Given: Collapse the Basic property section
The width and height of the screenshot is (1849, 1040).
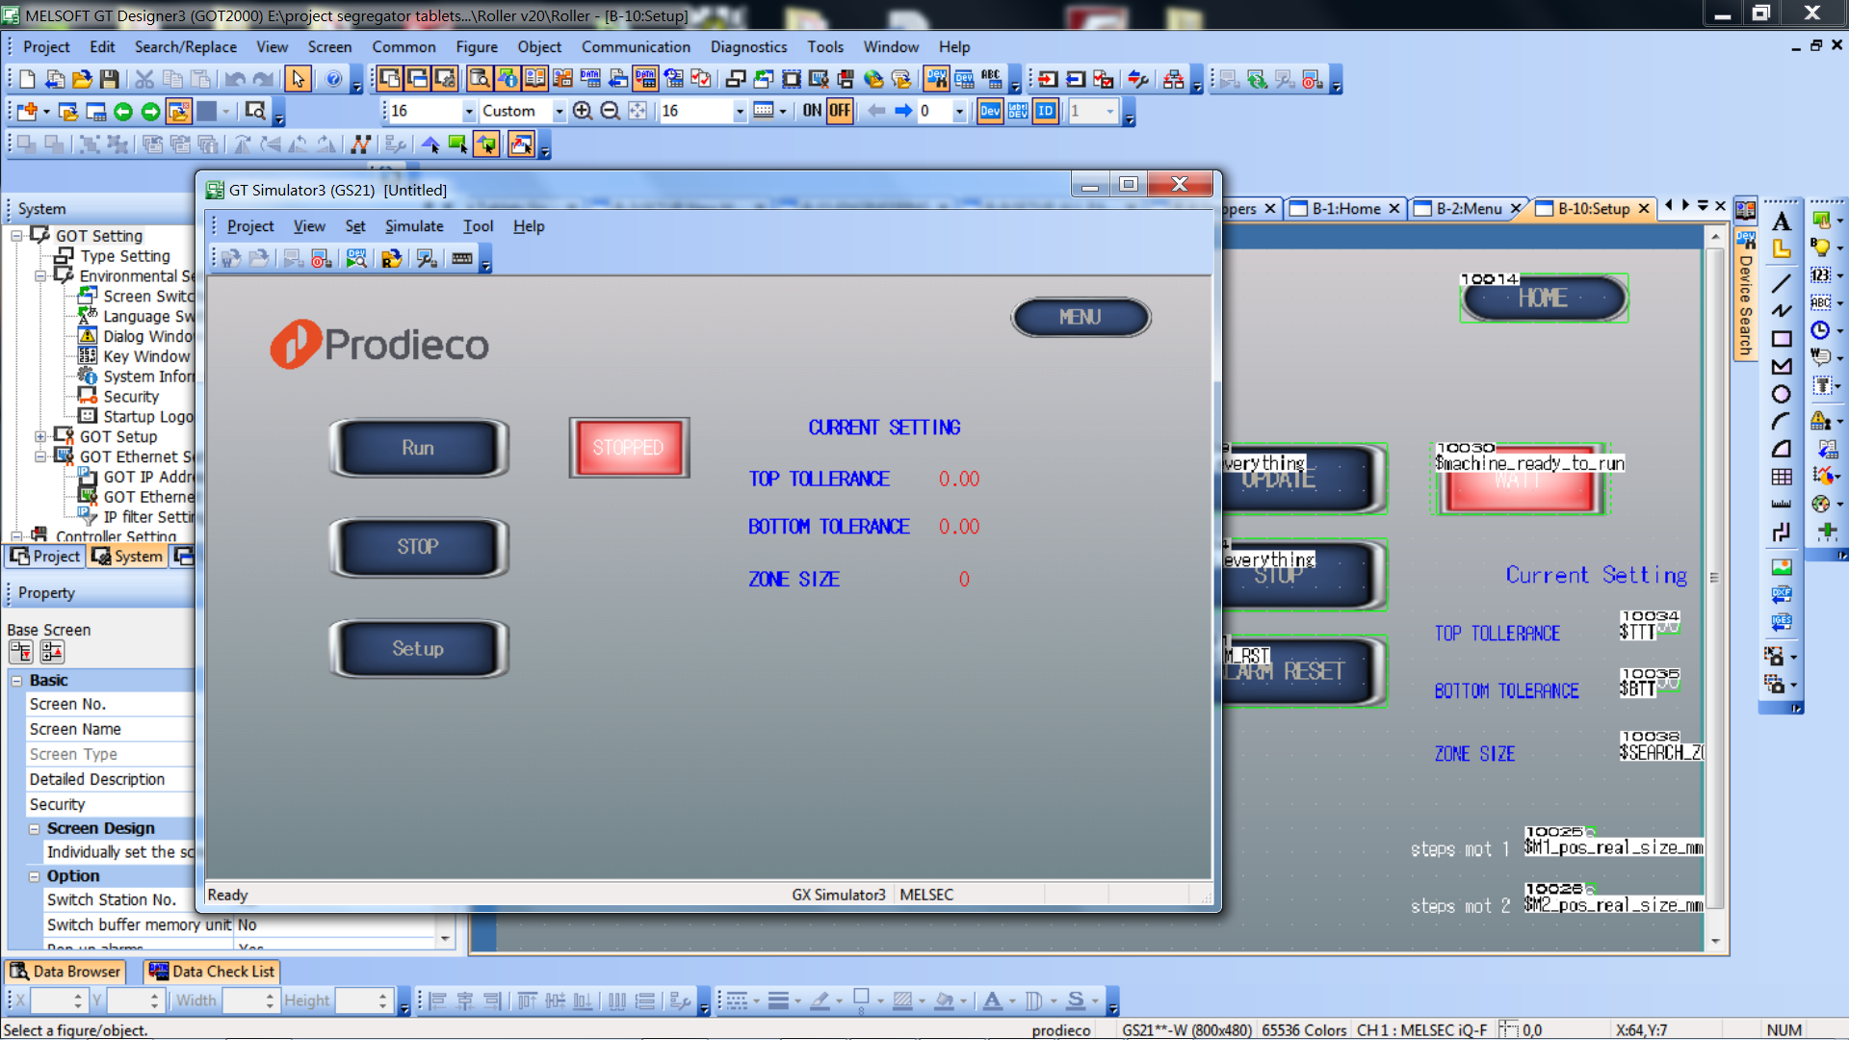Looking at the screenshot, I should pos(16,681).
